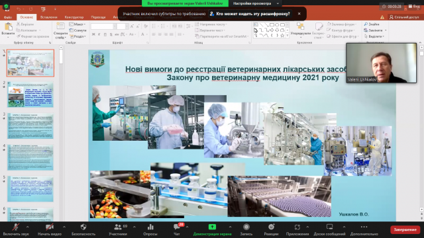This screenshot has height=238, width=424.
Task: Open the Макет layout dropdown
Action: (78, 24)
